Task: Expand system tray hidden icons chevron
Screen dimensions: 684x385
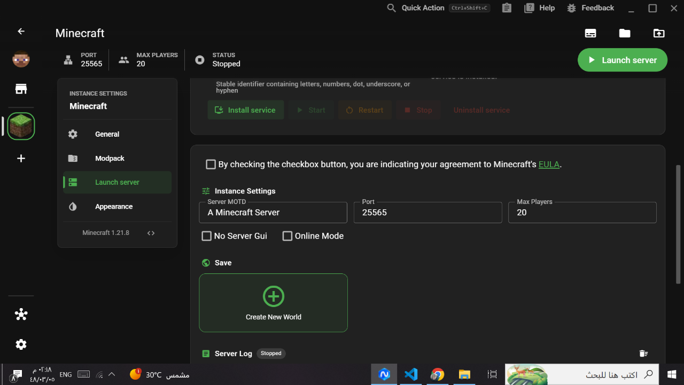Action: tap(112, 375)
